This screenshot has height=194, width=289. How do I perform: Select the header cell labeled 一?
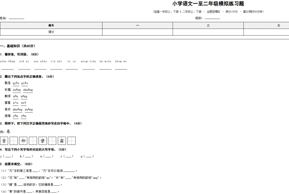[x=138, y=25]
